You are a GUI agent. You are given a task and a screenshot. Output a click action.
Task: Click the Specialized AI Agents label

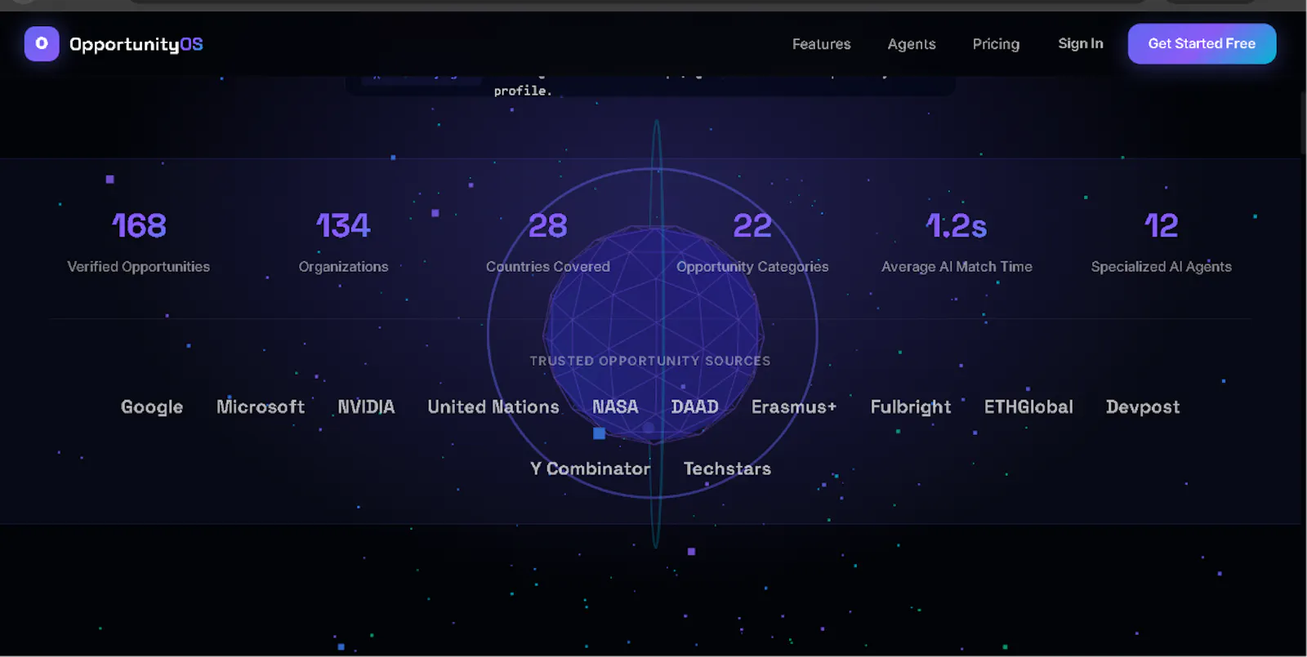click(1161, 267)
